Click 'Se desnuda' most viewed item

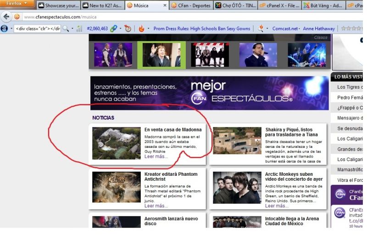click(347, 128)
